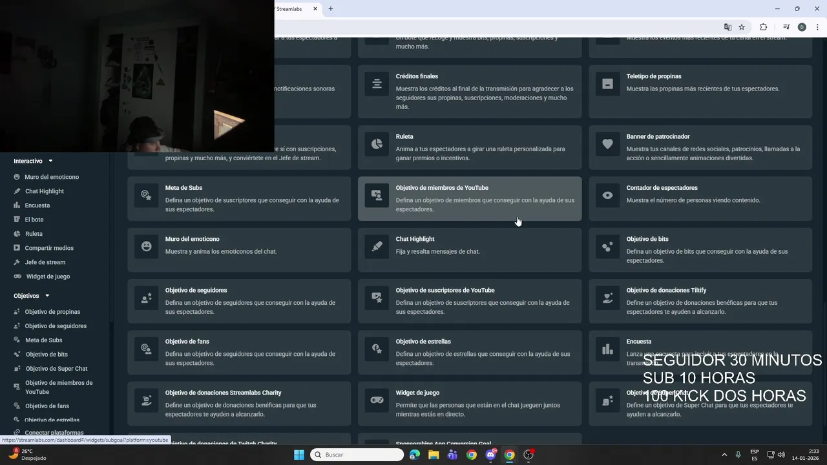
Task: Open Objetivo de donaciones Tiltify card
Action: pyautogui.click(x=700, y=301)
